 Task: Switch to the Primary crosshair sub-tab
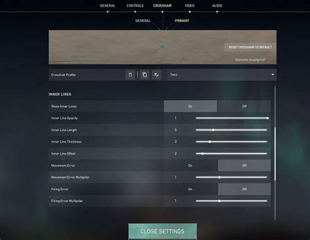click(182, 21)
